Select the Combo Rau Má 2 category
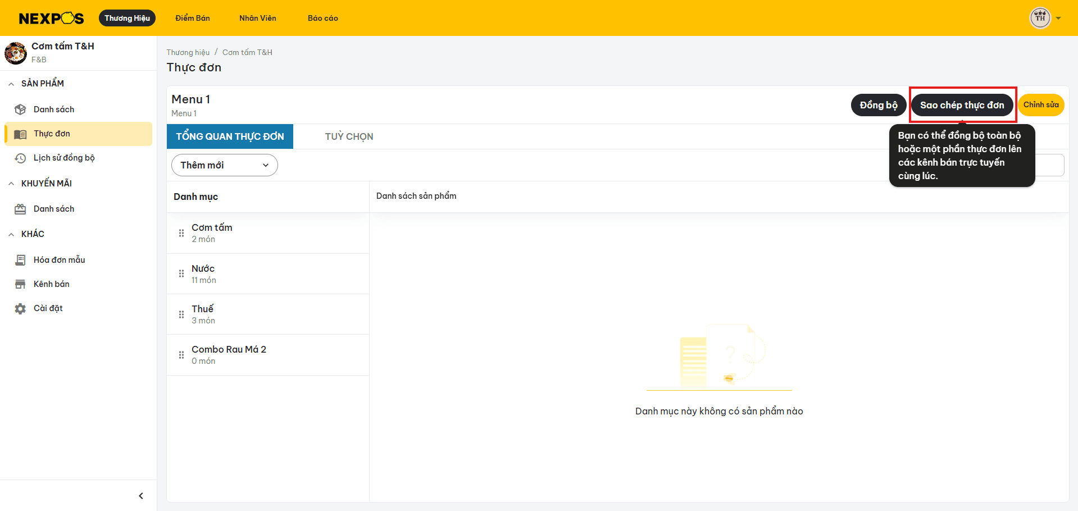The width and height of the screenshot is (1078, 511). [268, 355]
